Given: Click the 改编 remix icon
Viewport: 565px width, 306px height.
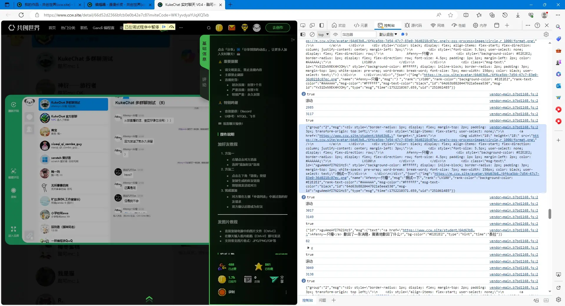Looking at the screenshot, I should click(248, 279).
